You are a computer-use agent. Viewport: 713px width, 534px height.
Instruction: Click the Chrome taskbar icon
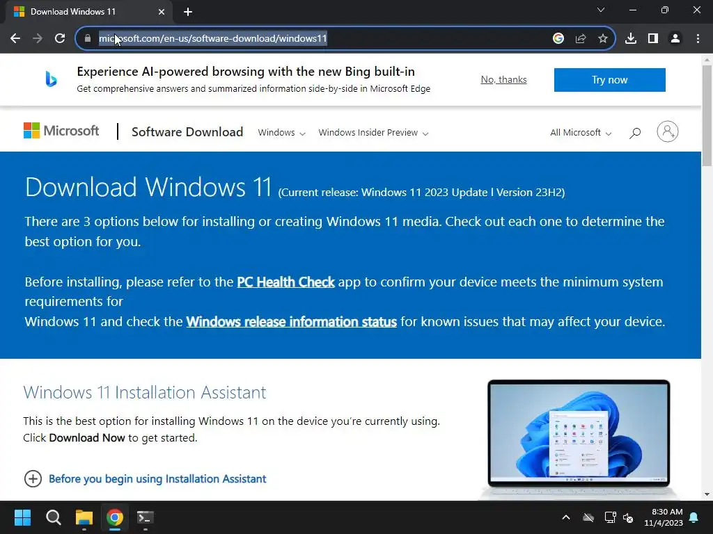click(115, 517)
